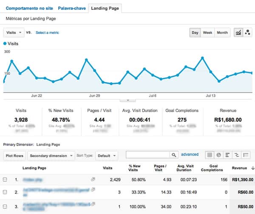Check the row 1 checkbox
This screenshot has height=214, width=255.
[x=5, y=179]
